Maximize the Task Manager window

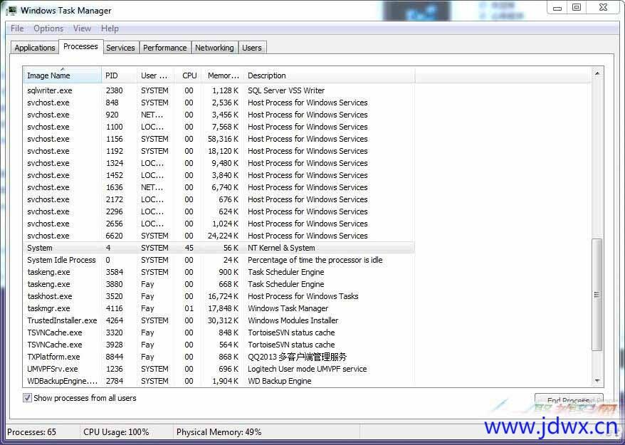point(576,7)
